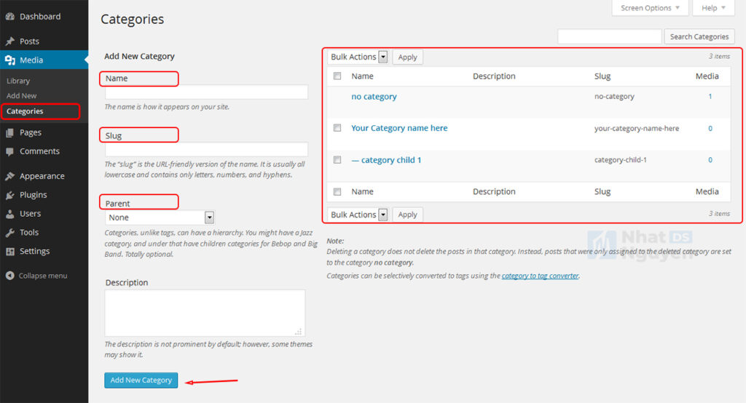
Task: Open the 'Your Category name here' link
Action: 399,128
